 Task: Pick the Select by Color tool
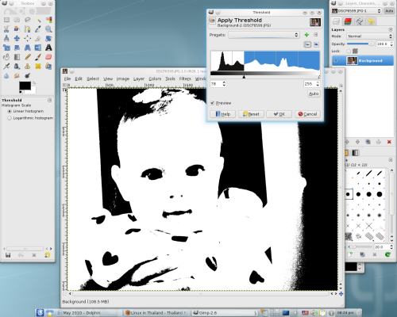48,20
